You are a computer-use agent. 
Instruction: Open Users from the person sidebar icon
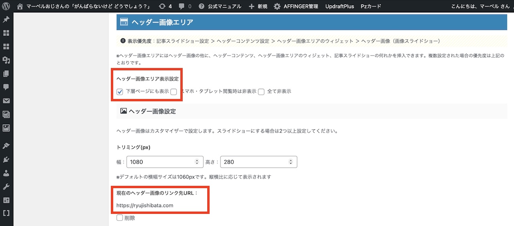(x=6, y=173)
